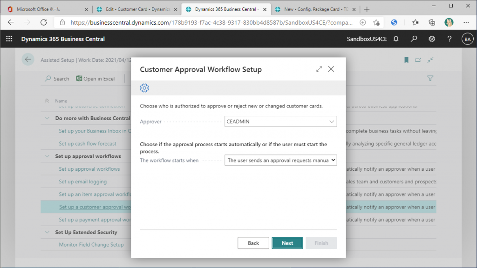Image resolution: width=477 pixels, height=268 pixels.
Task: View site information lock icon in address bar
Action: [62, 22]
